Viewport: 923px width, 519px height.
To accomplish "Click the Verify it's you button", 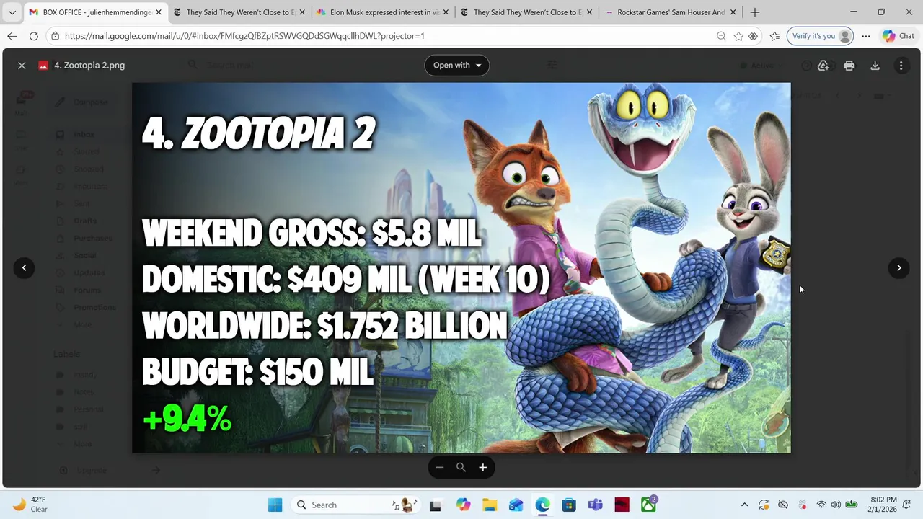I will pos(820,36).
